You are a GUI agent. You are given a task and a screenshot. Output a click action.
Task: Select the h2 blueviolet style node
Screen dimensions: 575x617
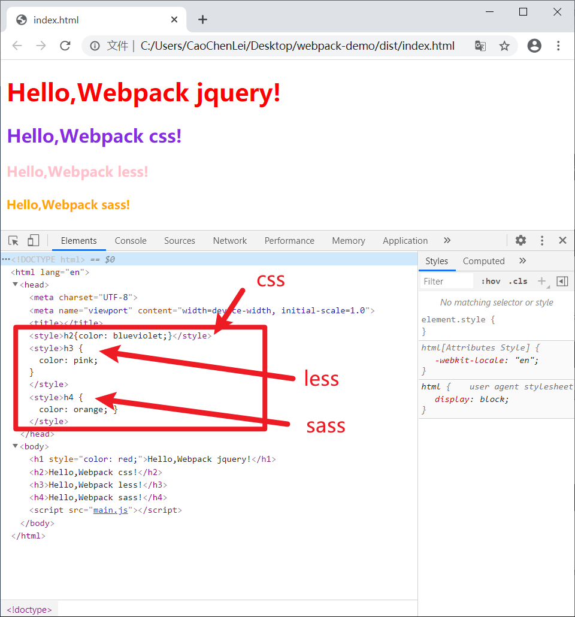pos(120,335)
